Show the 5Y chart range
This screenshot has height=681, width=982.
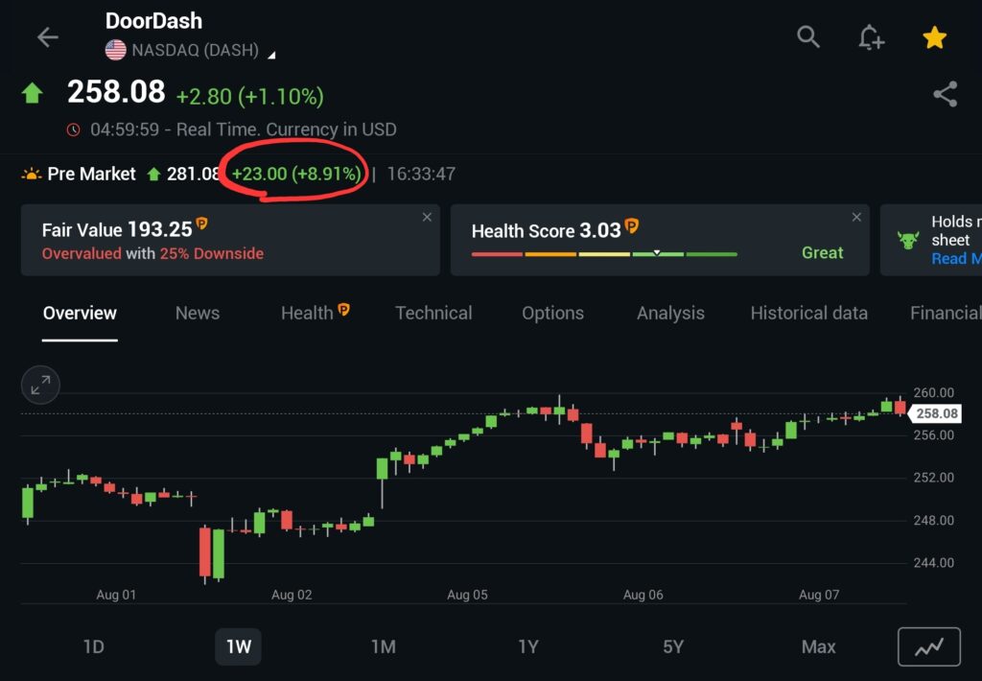point(673,646)
